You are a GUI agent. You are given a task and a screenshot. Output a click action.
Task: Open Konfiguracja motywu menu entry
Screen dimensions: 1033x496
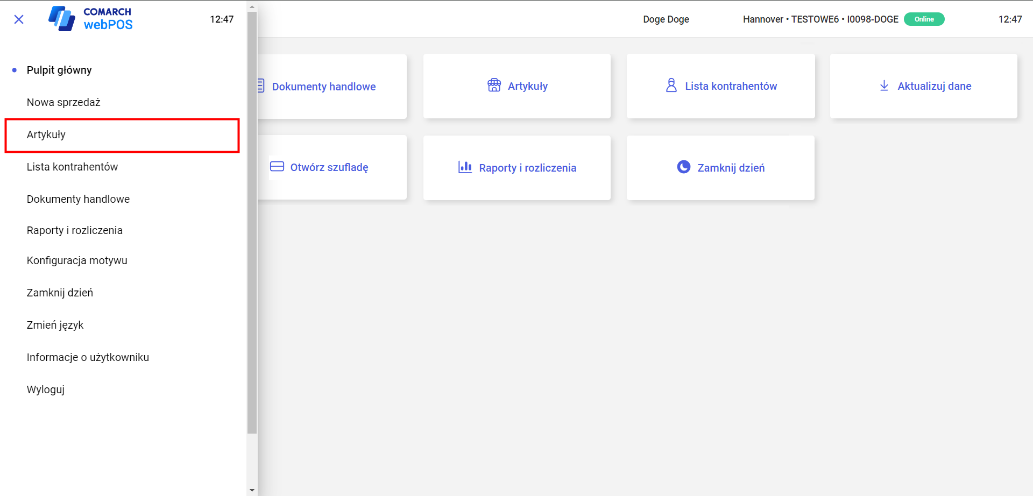pos(77,260)
